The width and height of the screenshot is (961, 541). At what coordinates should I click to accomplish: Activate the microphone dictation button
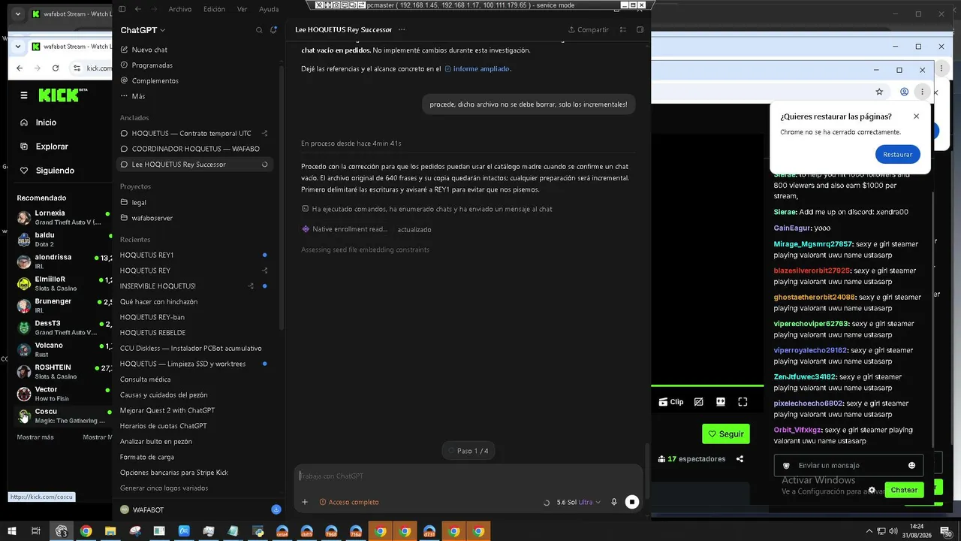(x=613, y=502)
